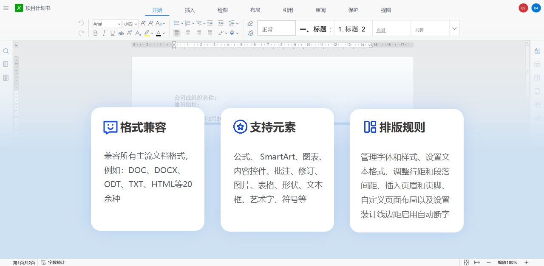
Task: Set paragraph alignment to left
Action: [x=177, y=33]
